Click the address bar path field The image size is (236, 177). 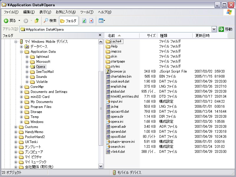(116, 29)
